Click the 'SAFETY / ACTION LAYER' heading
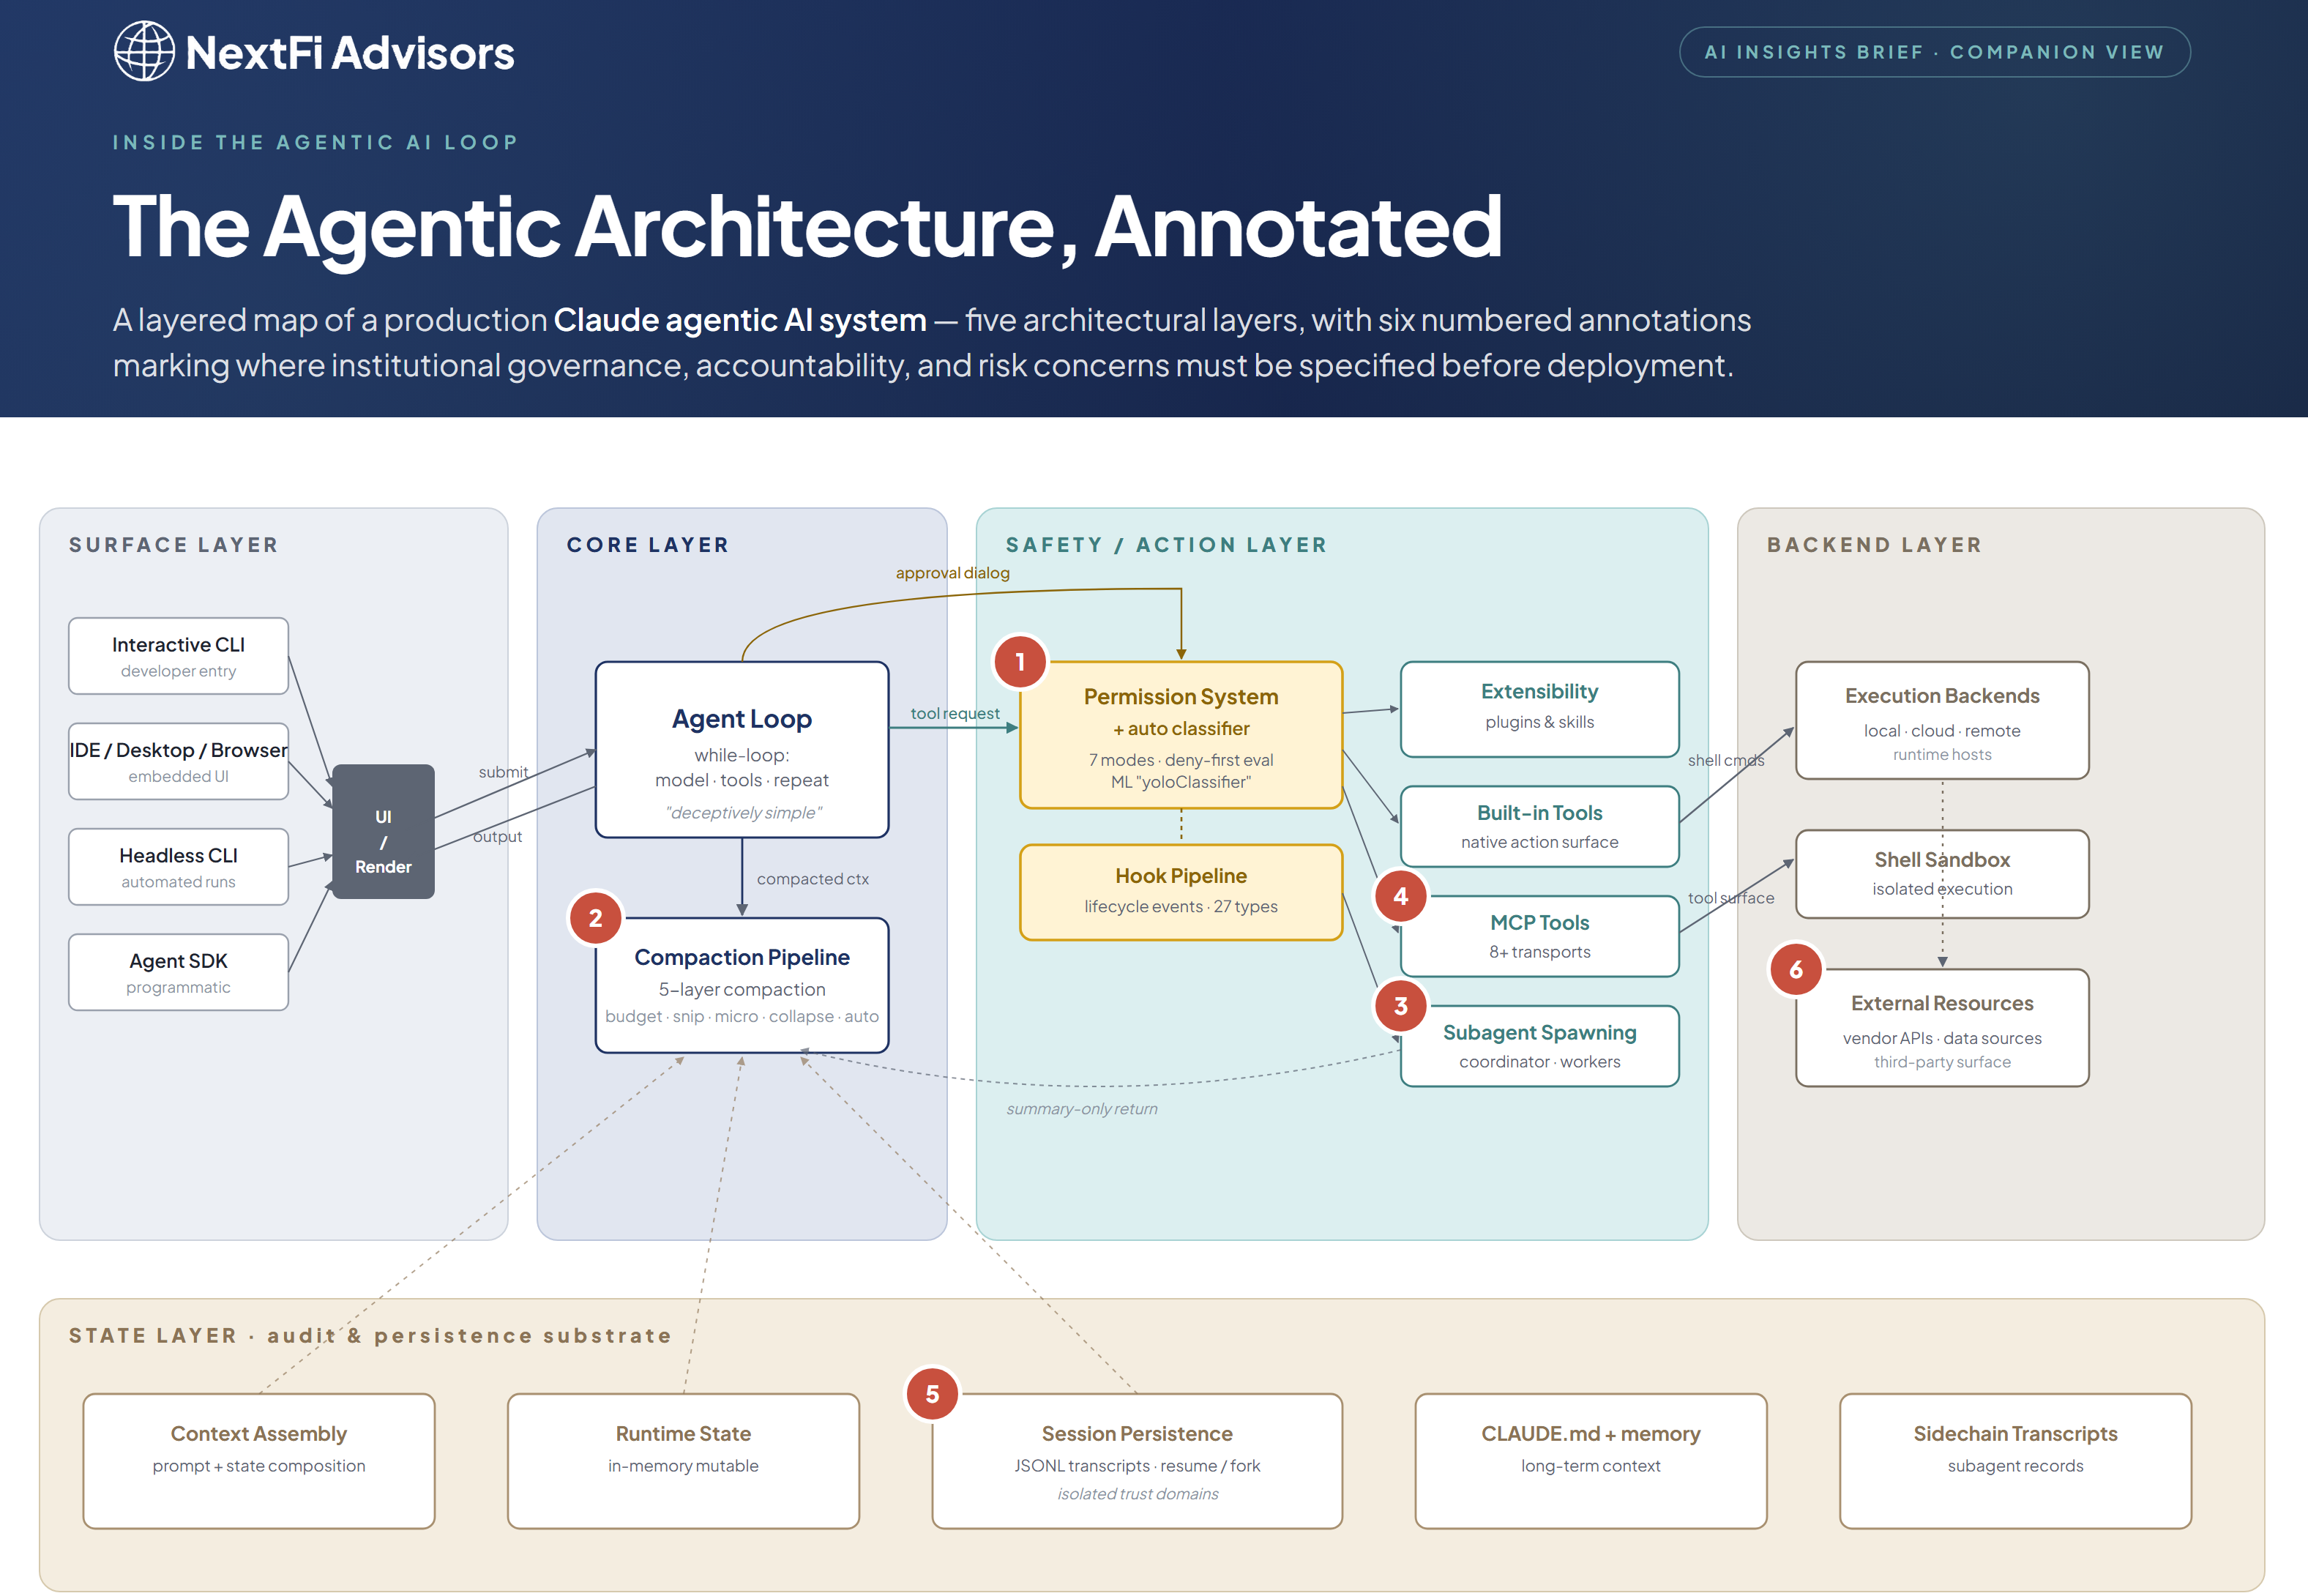Viewport: 2308px width, 1596px height. 1167,545
